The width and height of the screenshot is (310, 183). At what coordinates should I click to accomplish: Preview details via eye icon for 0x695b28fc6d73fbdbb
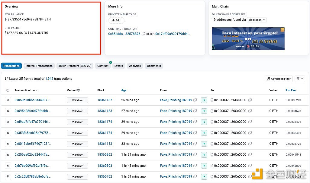[8, 111]
